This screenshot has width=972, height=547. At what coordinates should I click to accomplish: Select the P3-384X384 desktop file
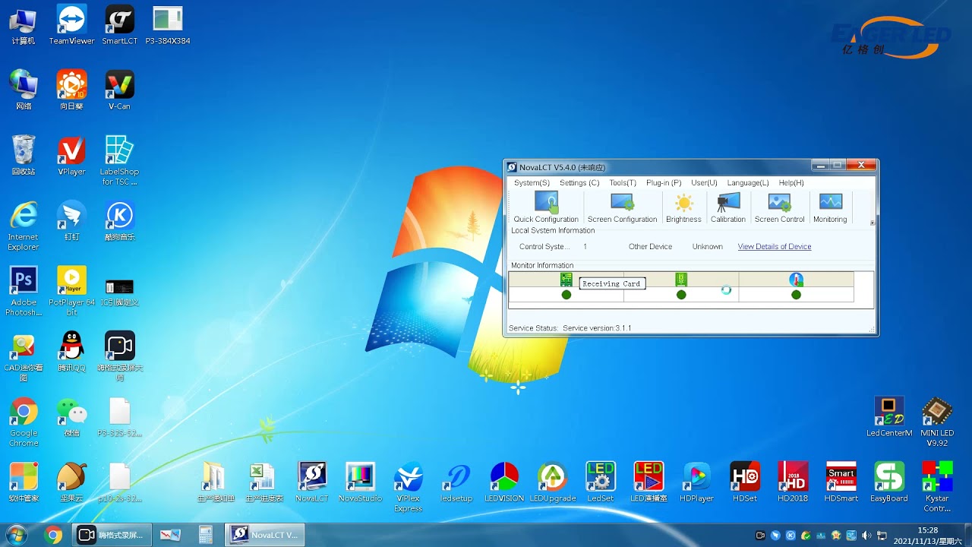[167, 25]
